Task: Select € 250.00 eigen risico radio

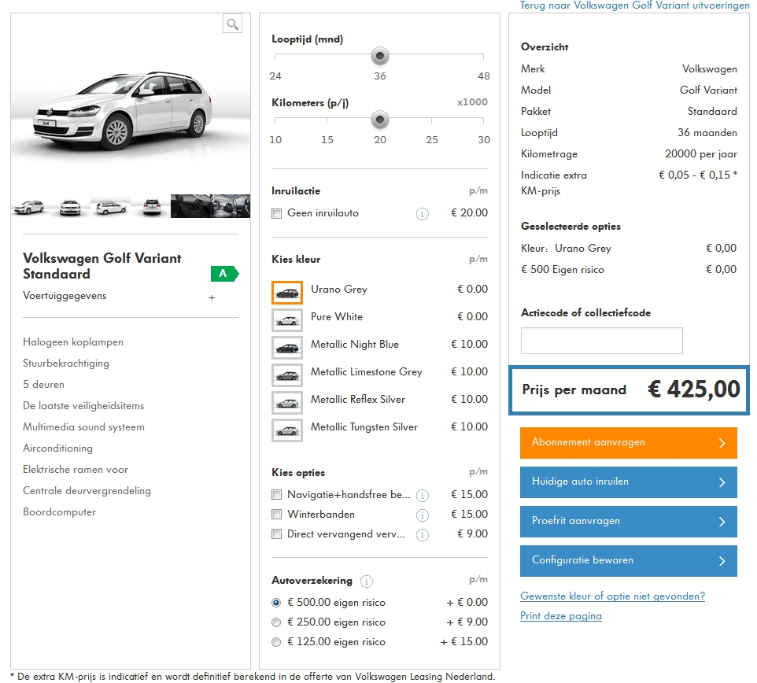Action: coord(276,622)
